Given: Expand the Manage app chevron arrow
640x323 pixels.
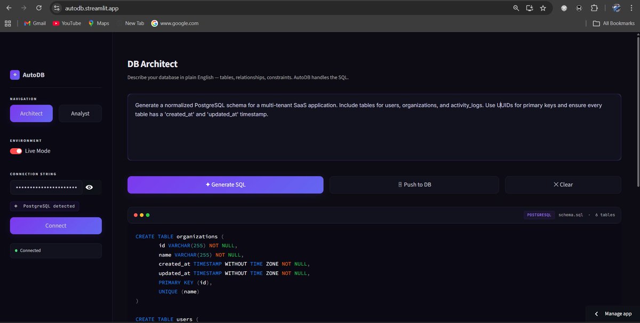Looking at the screenshot, I should (596, 314).
